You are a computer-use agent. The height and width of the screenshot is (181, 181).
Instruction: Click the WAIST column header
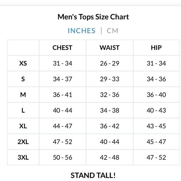point(110,48)
